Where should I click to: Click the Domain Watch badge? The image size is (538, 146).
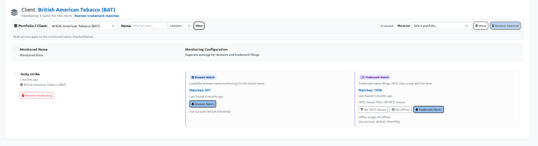click(203, 77)
